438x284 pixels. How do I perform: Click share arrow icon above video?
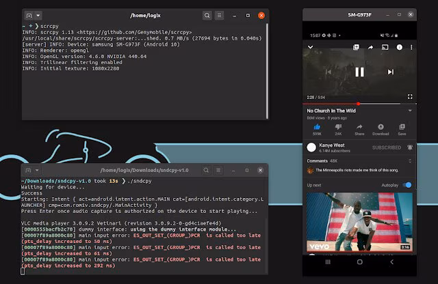coord(370,47)
